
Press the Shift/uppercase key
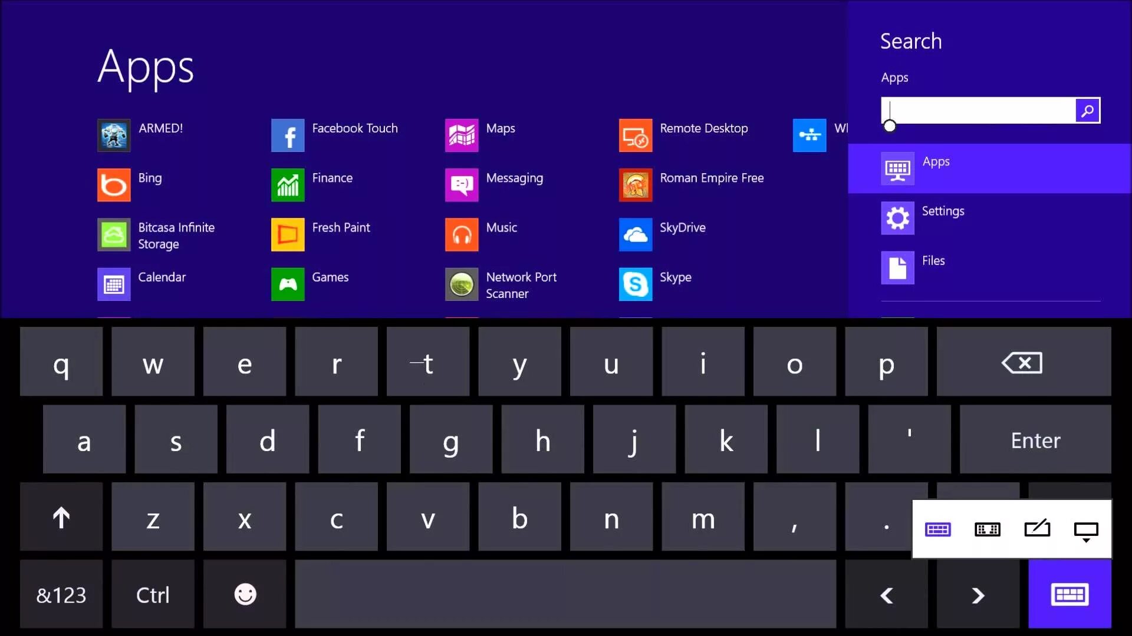click(61, 517)
